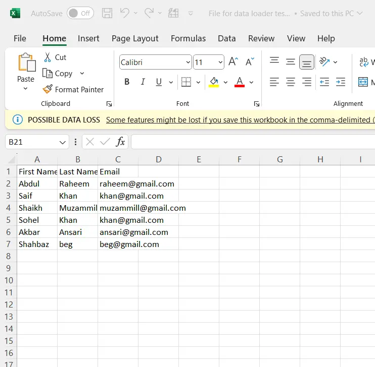This screenshot has width=375, height=367.
Task: Apply italic formatting to selection
Action: [x=143, y=82]
